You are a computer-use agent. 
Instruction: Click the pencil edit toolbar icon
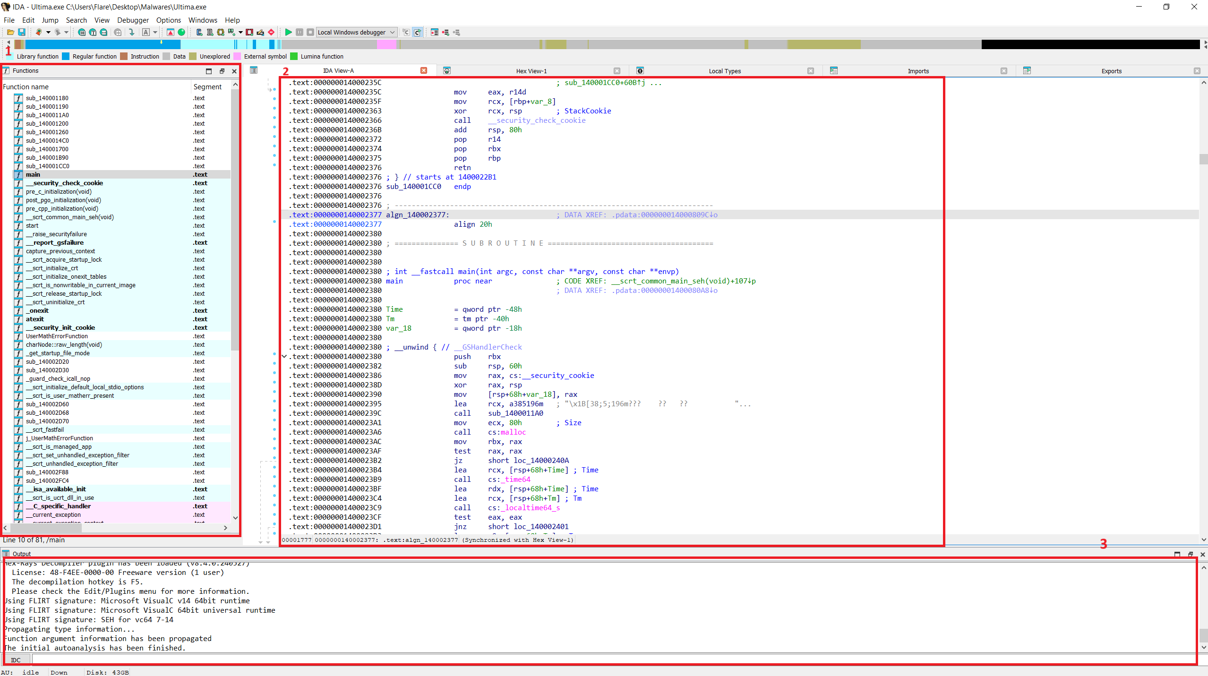coord(260,32)
